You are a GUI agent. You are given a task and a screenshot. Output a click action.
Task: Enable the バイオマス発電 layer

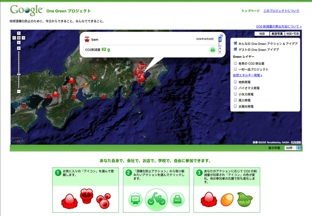pos(235,88)
